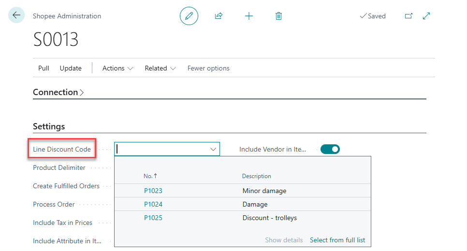Expand the Related menu
Image resolution: width=467 pixels, height=251 pixels.
[x=160, y=68]
